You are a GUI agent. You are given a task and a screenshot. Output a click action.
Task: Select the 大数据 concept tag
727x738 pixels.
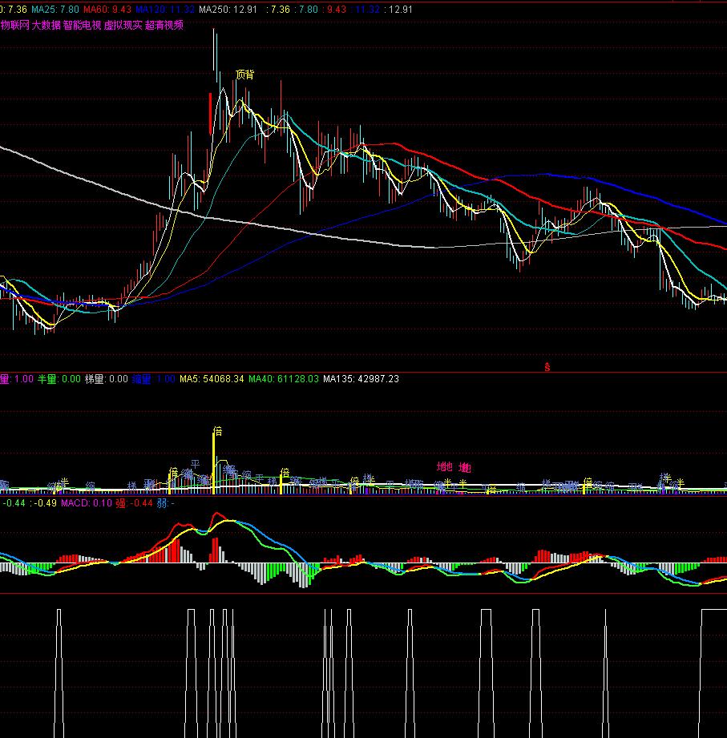click(x=46, y=25)
